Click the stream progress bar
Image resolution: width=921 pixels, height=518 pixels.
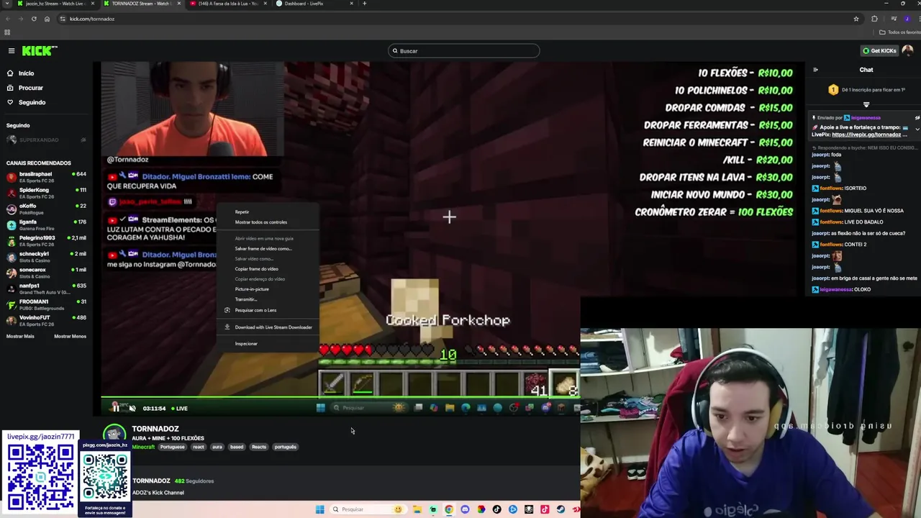point(340,397)
